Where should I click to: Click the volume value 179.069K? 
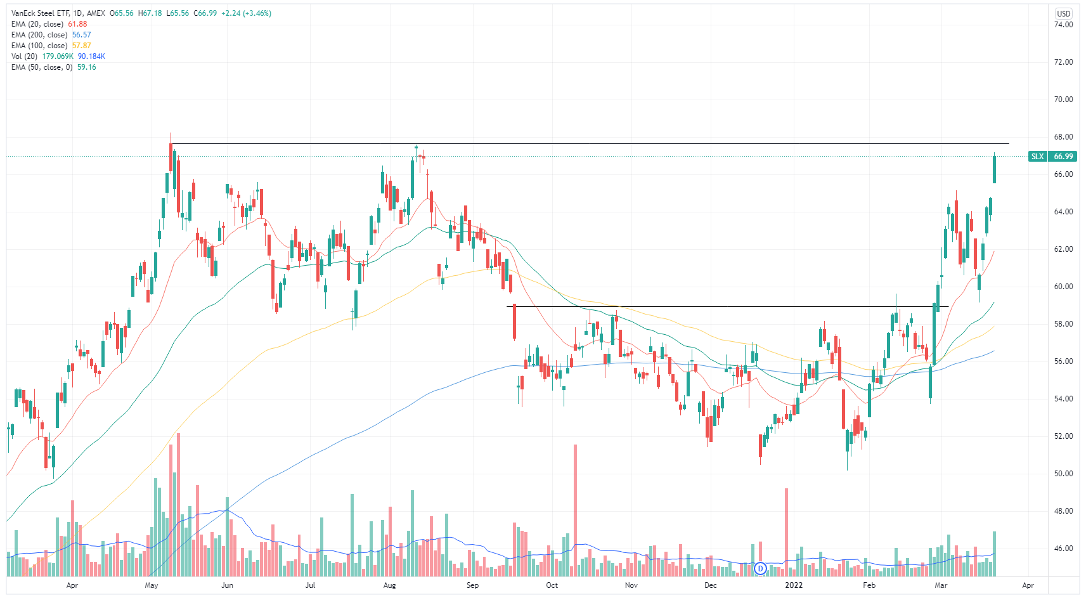pyautogui.click(x=58, y=56)
